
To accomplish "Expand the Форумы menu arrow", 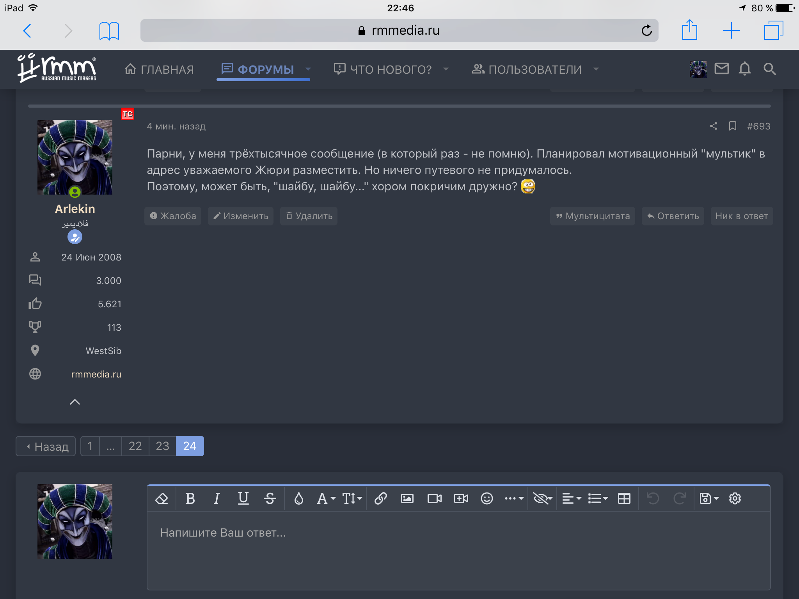I will pyautogui.click(x=308, y=69).
